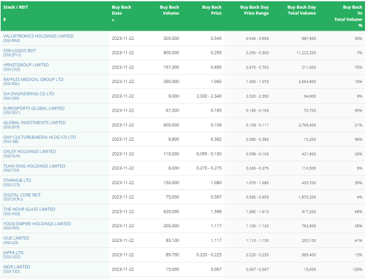The height and width of the screenshot is (279, 367).
Task: Select Tuan Sing price range 0.265 - 0.275
Action: click(257, 168)
